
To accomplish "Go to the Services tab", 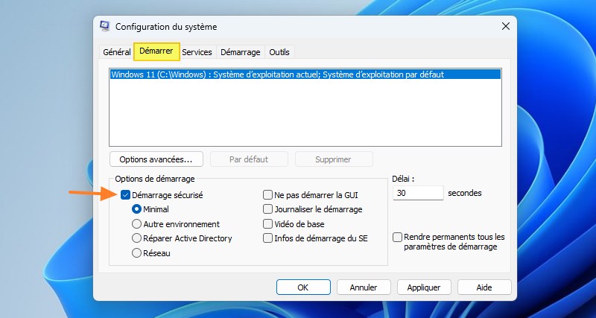I will (x=197, y=52).
